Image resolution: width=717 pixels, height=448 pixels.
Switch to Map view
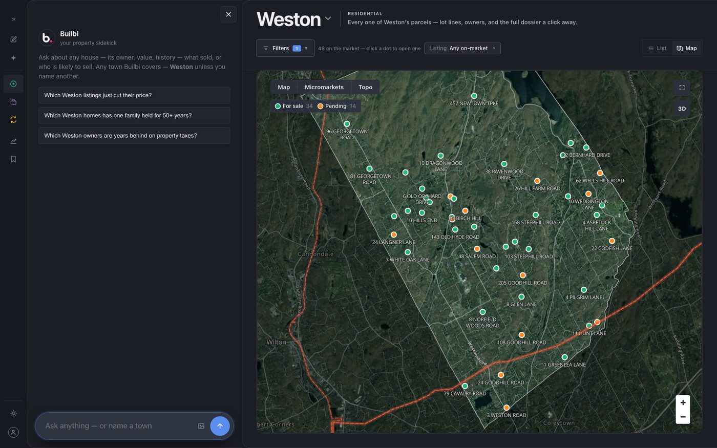[687, 48]
